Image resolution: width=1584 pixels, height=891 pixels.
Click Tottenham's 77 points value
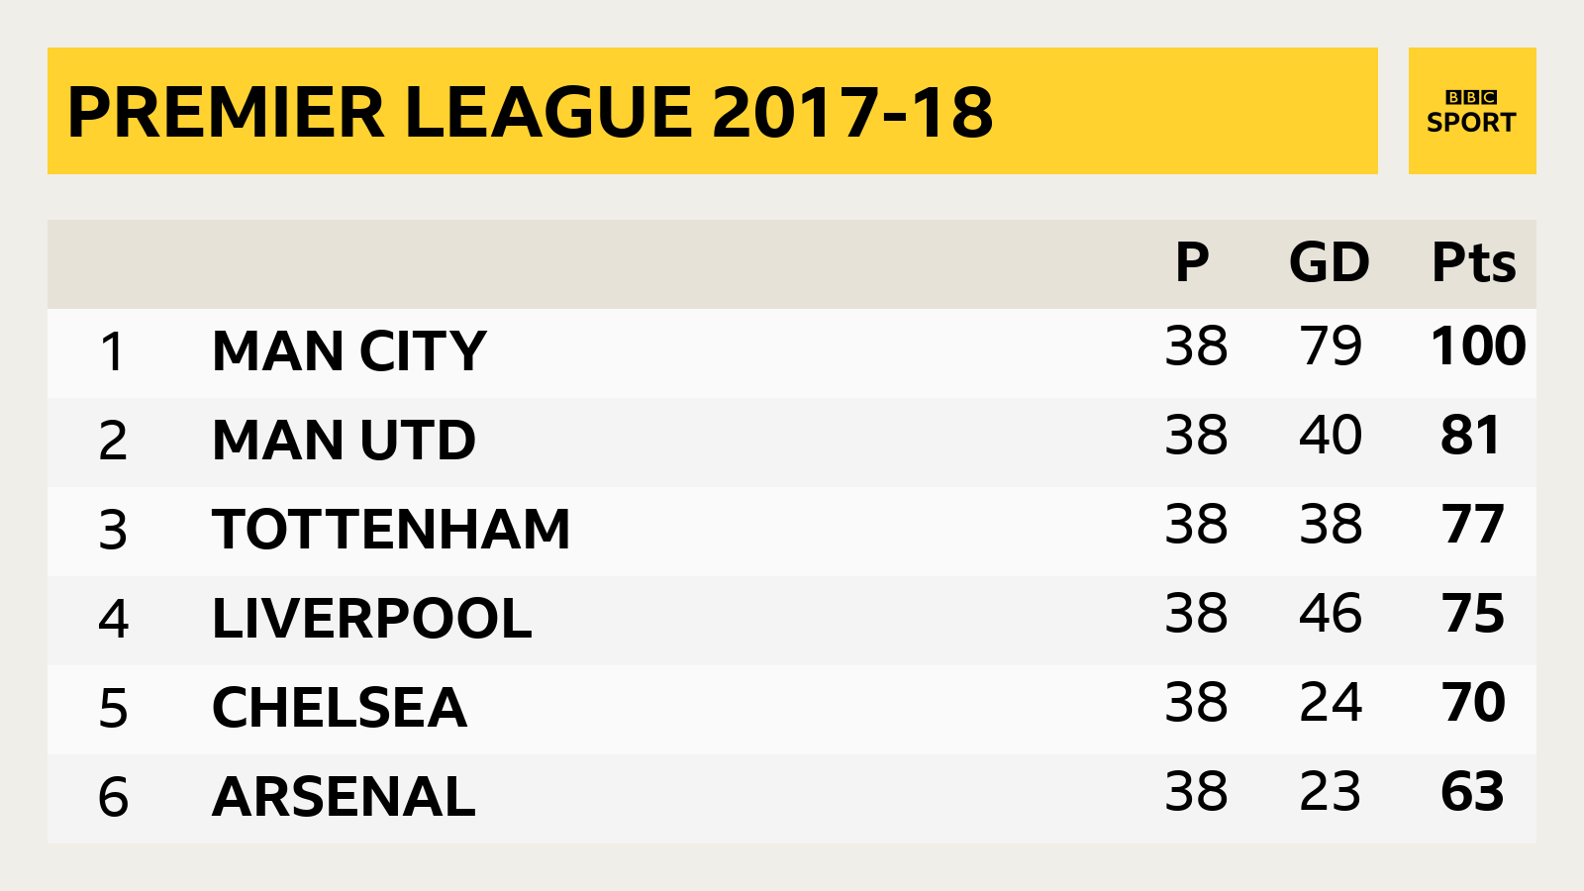pyautogui.click(x=1473, y=525)
